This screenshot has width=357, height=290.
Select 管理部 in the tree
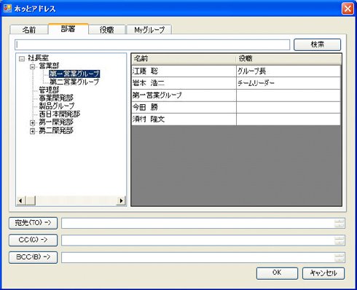(49, 90)
